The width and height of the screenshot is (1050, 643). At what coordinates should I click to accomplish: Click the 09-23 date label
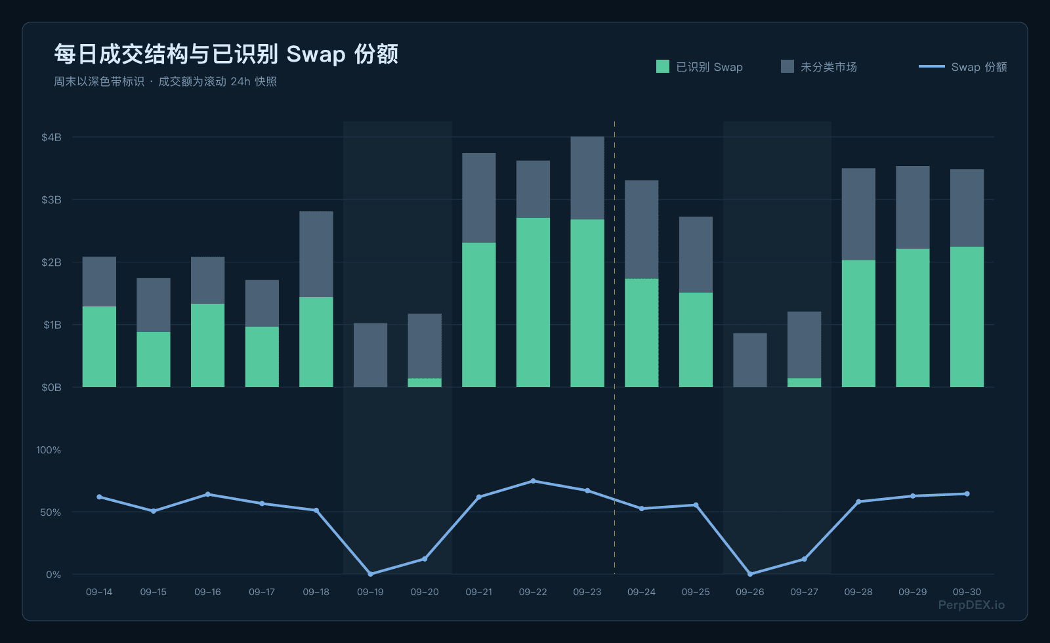coord(587,592)
